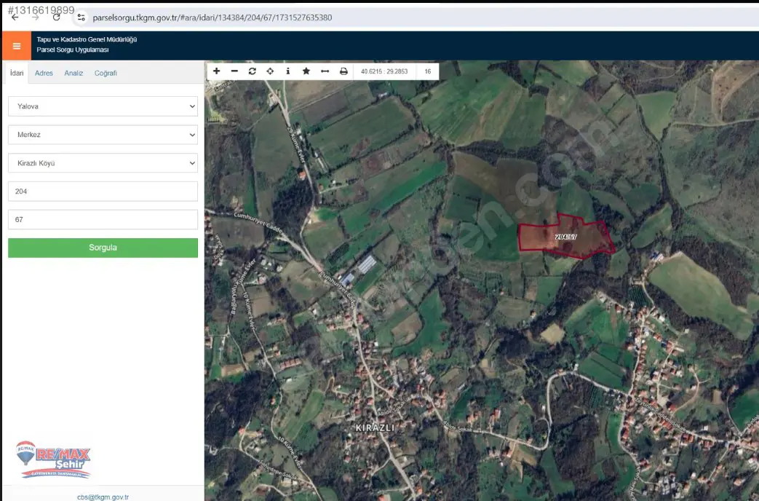Switch to the Analiz tab
Image resolution: width=759 pixels, height=501 pixels.
point(73,73)
